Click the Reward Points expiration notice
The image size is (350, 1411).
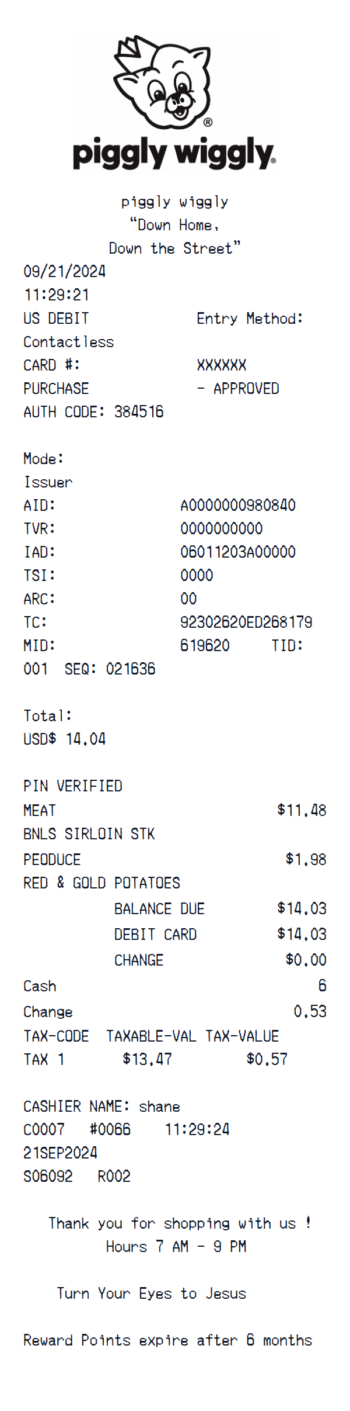(x=167, y=1340)
